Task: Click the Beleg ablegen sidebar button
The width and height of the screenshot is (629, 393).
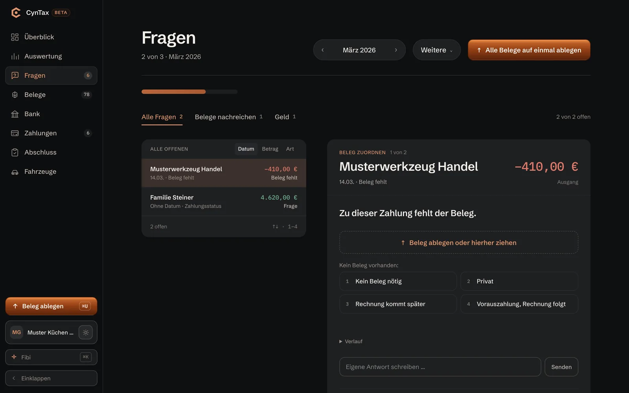Action: click(51, 306)
